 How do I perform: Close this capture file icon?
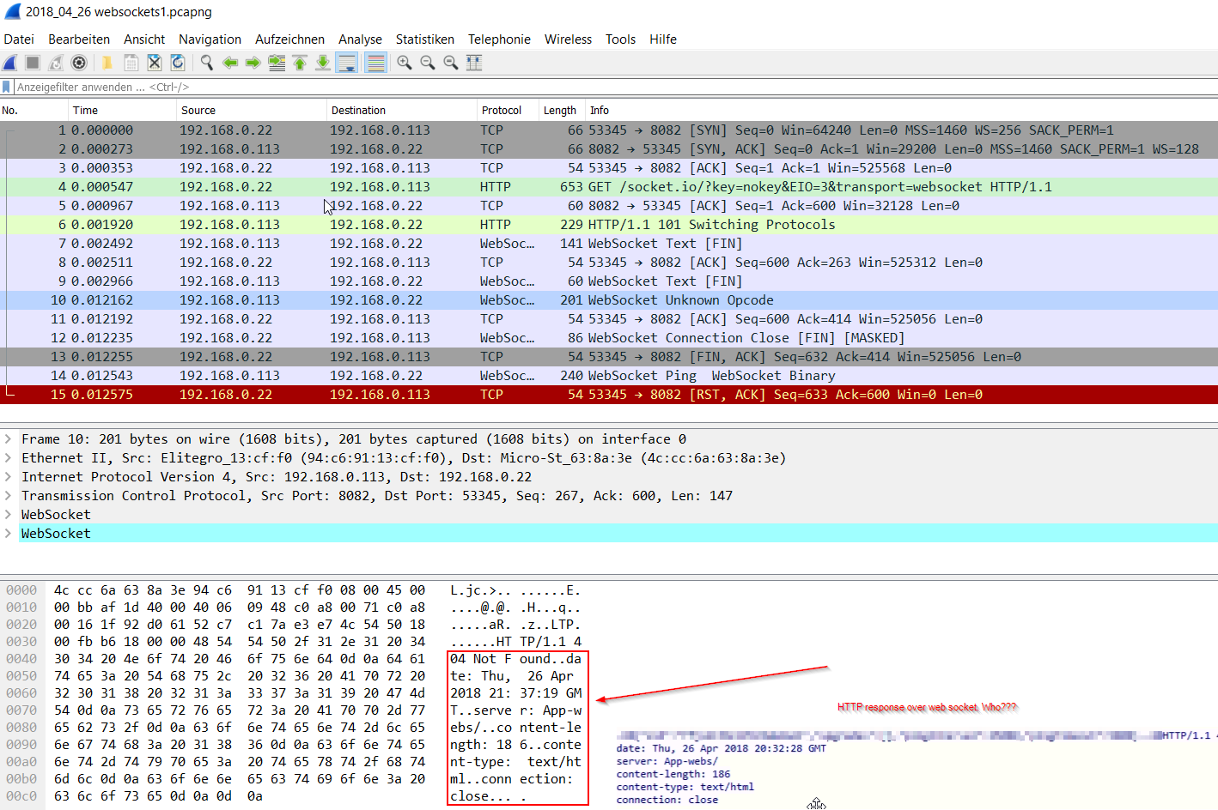pyautogui.click(x=155, y=63)
